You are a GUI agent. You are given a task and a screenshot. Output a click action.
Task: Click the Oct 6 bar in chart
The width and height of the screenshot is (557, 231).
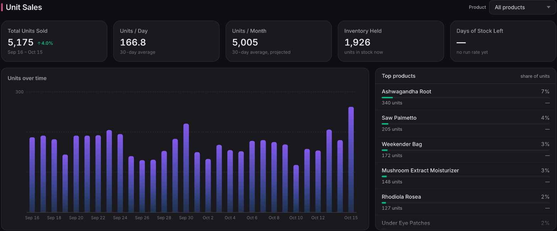click(252, 176)
